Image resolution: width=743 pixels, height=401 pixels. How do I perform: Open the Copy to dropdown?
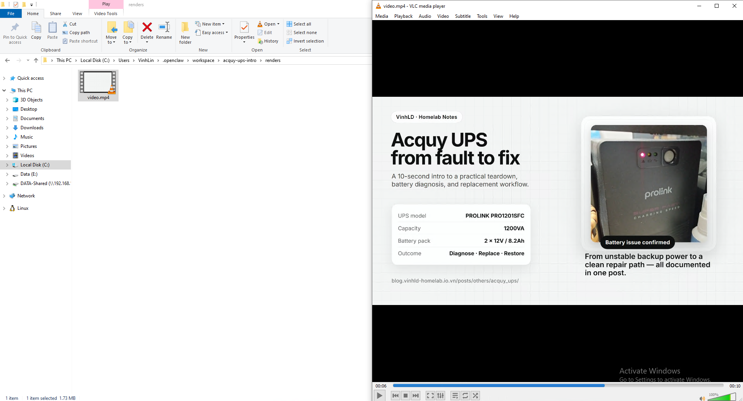(127, 33)
